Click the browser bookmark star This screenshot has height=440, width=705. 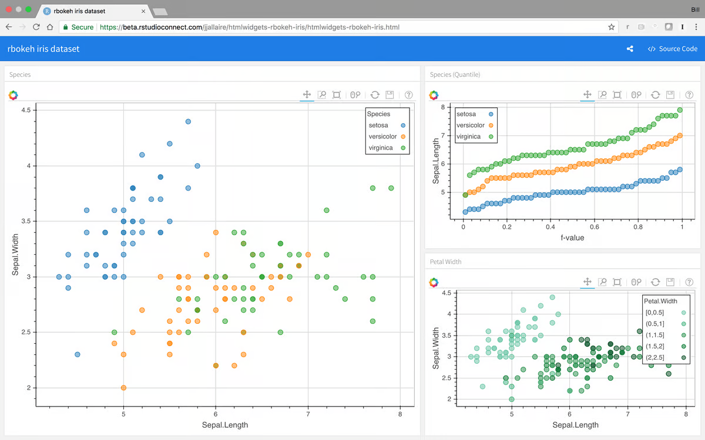pyautogui.click(x=611, y=26)
